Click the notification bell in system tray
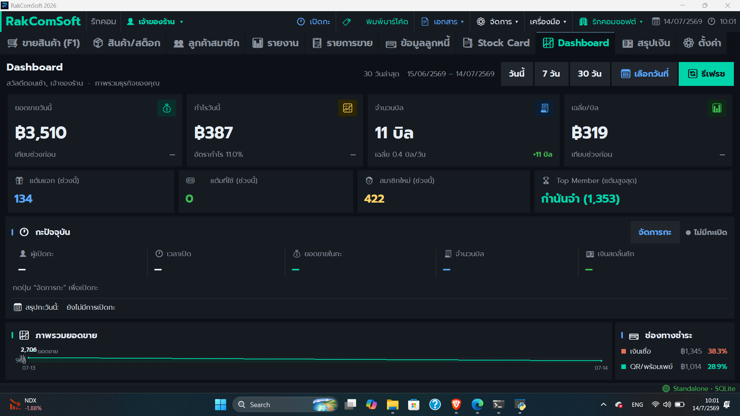The height and width of the screenshot is (416, 740). (x=727, y=404)
